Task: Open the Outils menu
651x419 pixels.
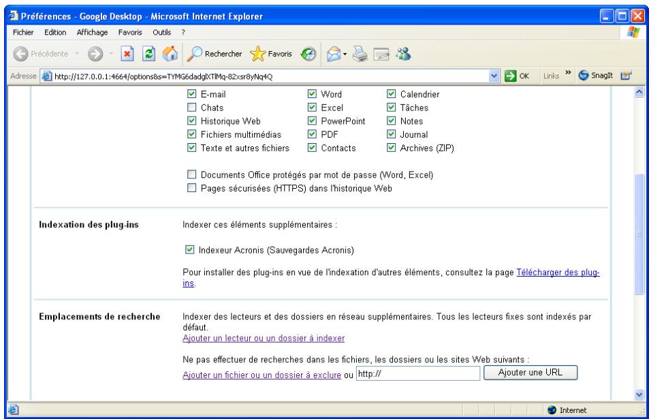Action: (161, 33)
